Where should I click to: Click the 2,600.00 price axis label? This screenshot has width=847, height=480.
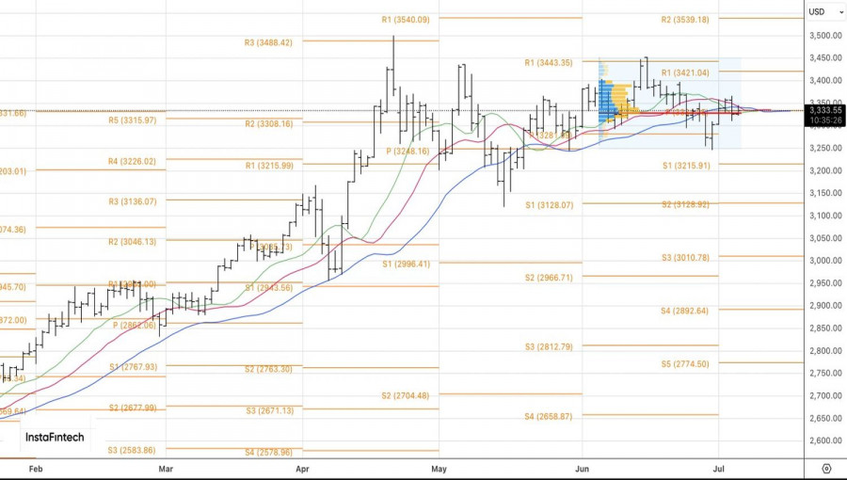pos(825,440)
